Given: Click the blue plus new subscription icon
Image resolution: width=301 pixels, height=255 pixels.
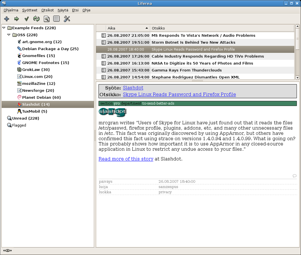Looking at the screenshot, I should [7, 19].
